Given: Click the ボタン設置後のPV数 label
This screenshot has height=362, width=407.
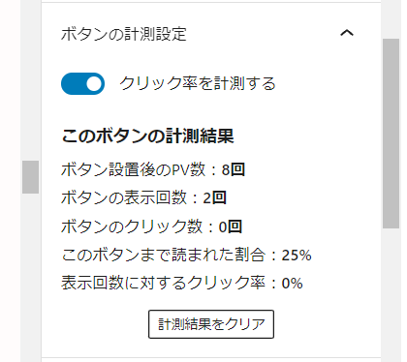Looking at the screenshot, I should [133, 169].
